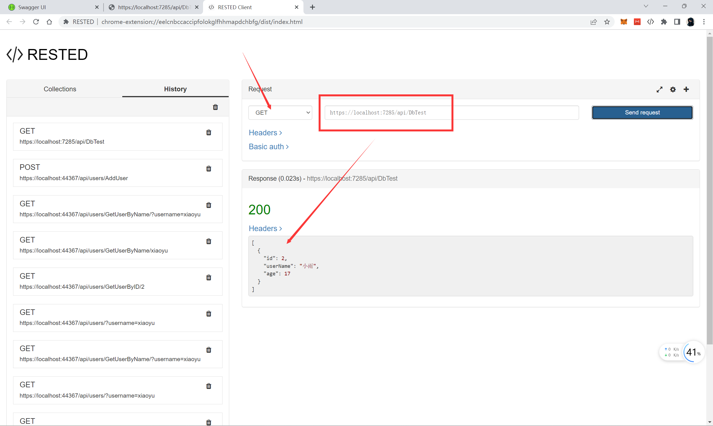Screen dimensions: 713x426
Task: Open the GET method dropdown
Action: point(280,112)
